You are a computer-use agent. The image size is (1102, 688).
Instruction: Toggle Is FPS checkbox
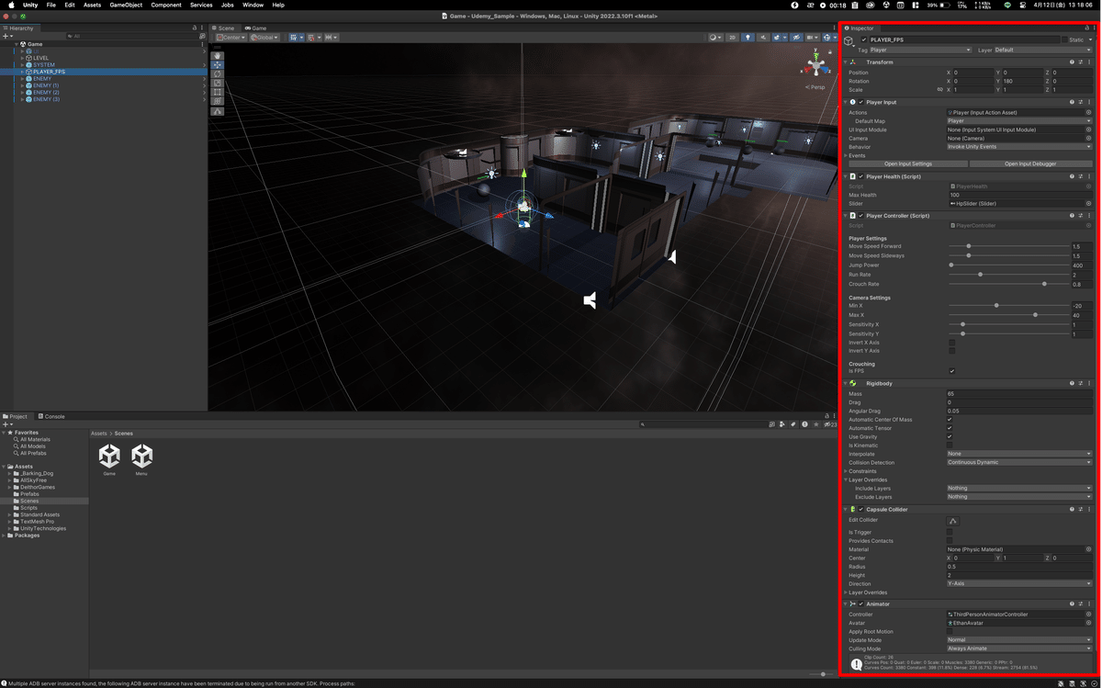click(x=951, y=371)
